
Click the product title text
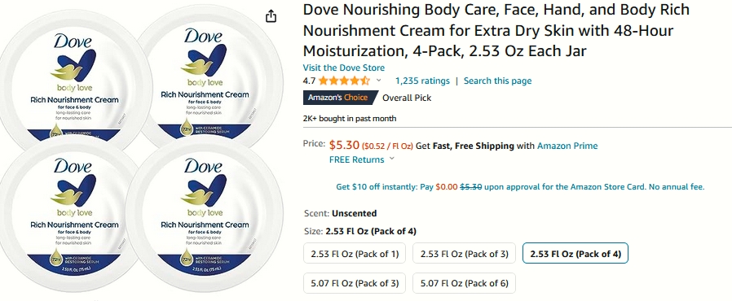(496, 30)
